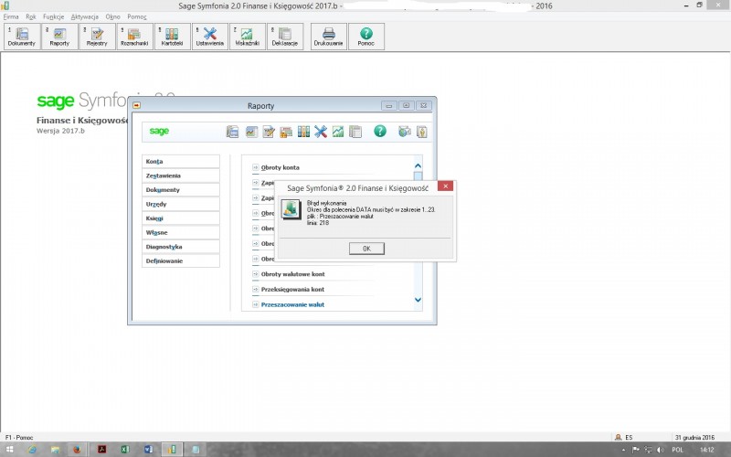
Task: Select the Urzędy report group
Action: coord(181,204)
